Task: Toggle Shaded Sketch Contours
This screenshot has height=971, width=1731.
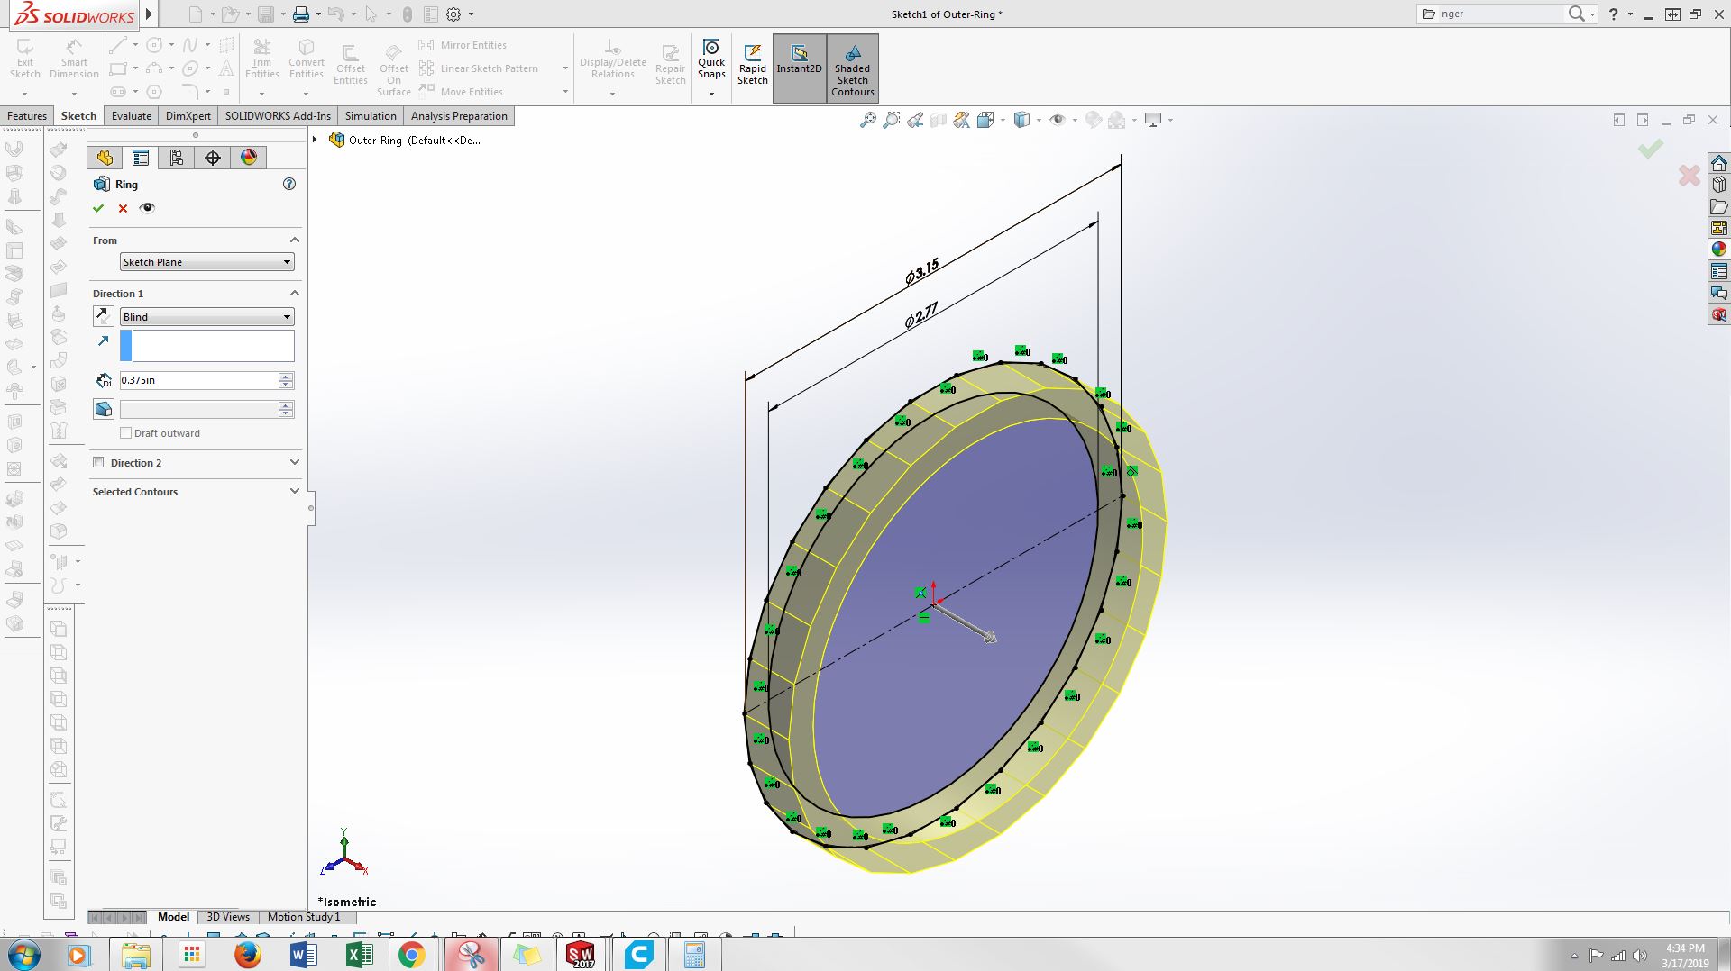Action: (x=852, y=68)
